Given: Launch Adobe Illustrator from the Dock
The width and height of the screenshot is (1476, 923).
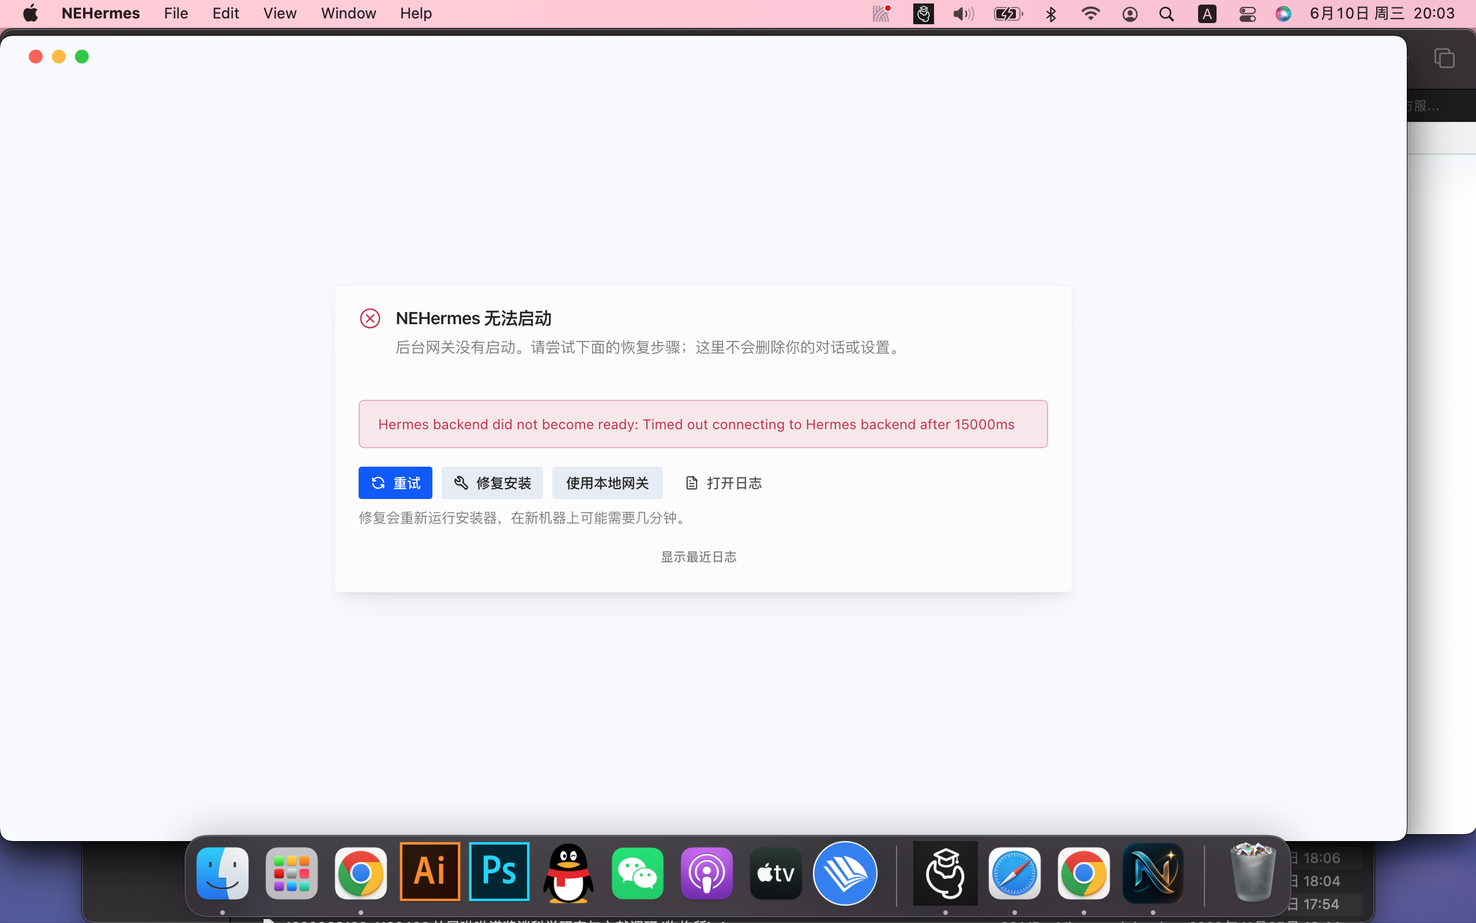Looking at the screenshot, I should [x=430, y=872].
